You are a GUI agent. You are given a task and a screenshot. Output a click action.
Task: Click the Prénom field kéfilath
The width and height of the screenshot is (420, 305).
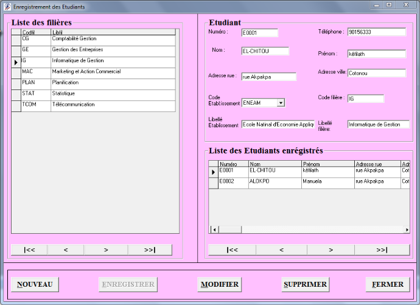[377, 54]
